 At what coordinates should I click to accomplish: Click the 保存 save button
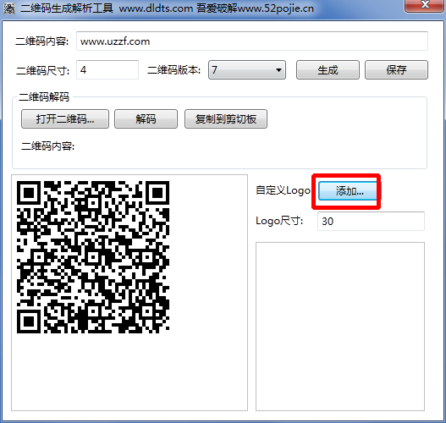point(396,69)
